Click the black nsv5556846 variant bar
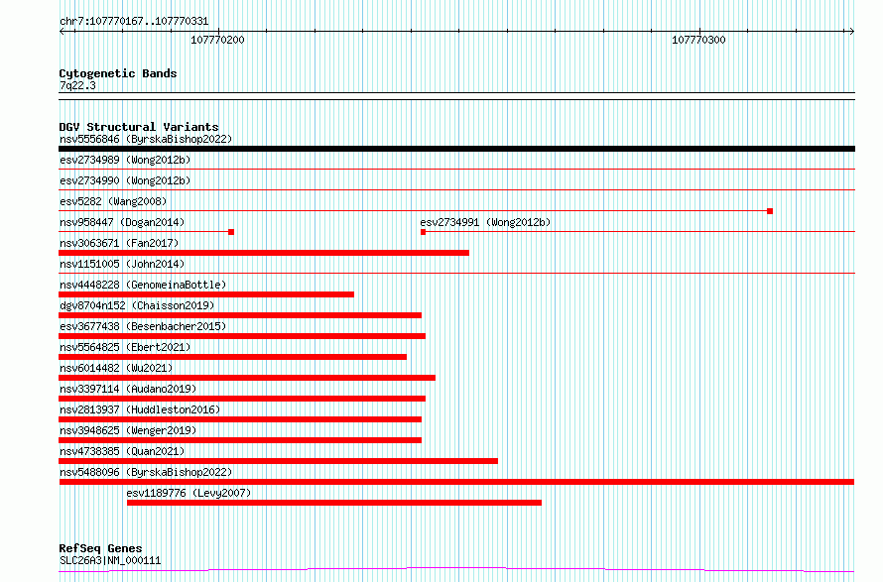Image resolution: width=883 pixels, height=582 pixels. tap(456, 149)
